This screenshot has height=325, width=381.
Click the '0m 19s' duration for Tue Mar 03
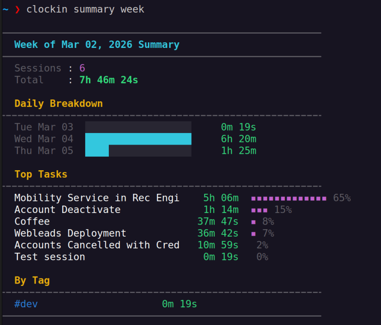(x=238, y=127)
